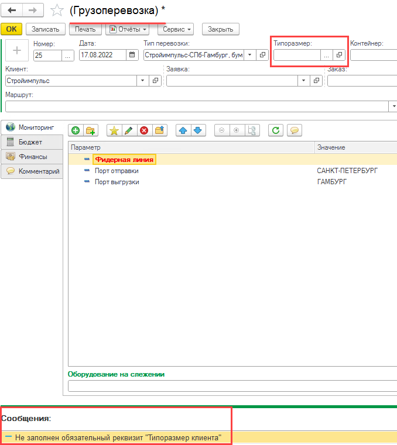Click the large plus button beside Номер
397x445 pixels.
(x=17, y=50)
